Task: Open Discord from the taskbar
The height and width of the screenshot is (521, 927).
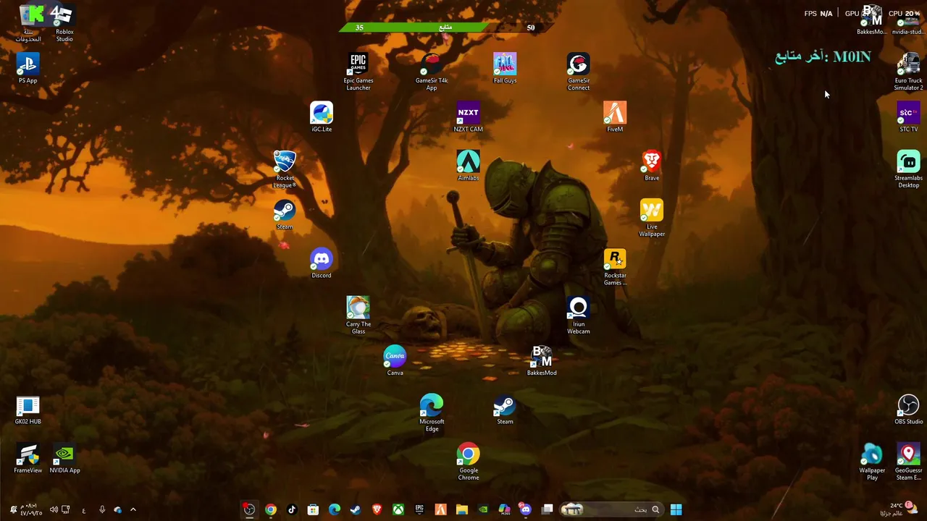Action: tap(526, 509)
